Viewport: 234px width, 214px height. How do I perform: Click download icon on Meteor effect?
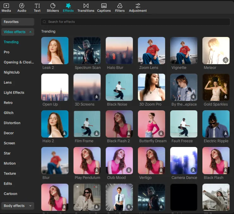tap(225, 60)
